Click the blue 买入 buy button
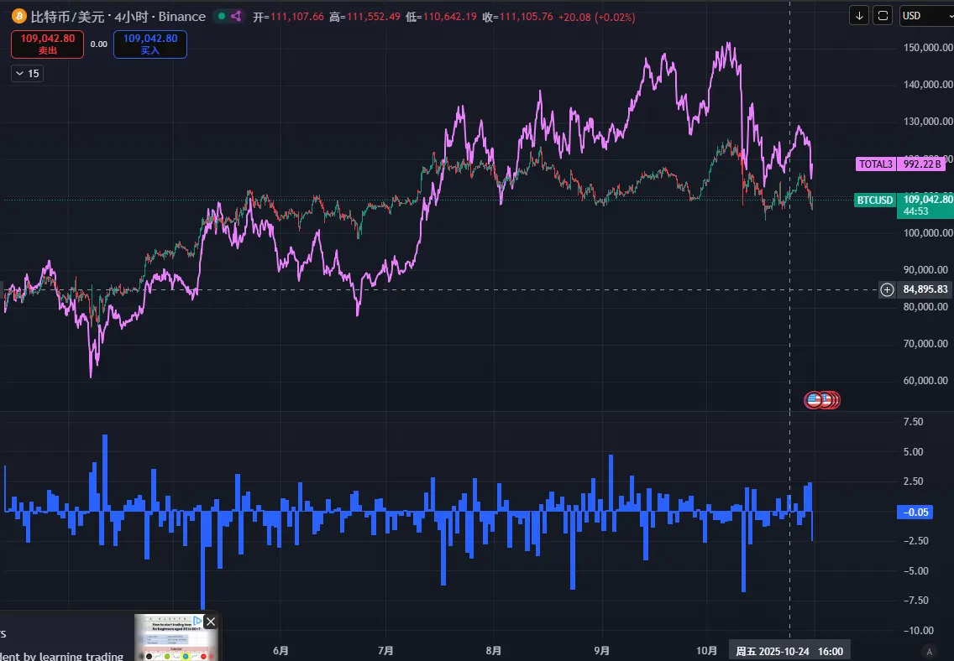This screenshot has width=954, height=661. pyautogui.click(x=150, y=44)
